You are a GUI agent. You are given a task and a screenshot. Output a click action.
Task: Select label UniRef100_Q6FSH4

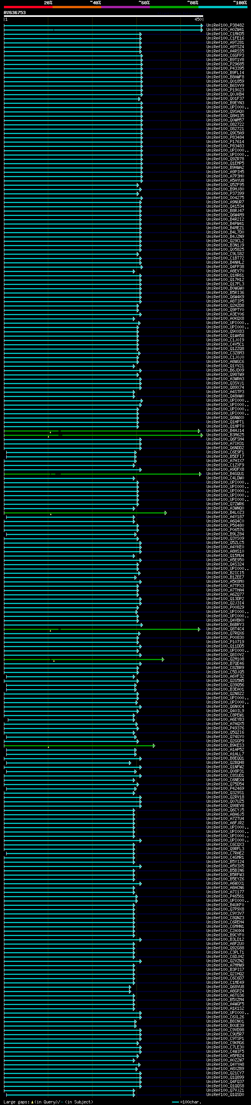[225, 439]
